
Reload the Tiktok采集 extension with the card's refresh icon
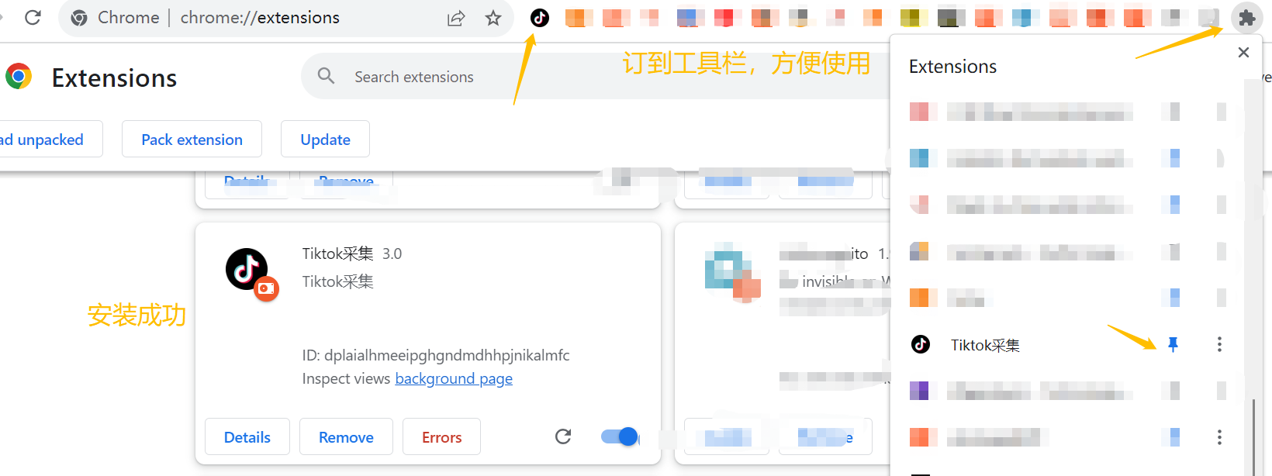[563, 436]
